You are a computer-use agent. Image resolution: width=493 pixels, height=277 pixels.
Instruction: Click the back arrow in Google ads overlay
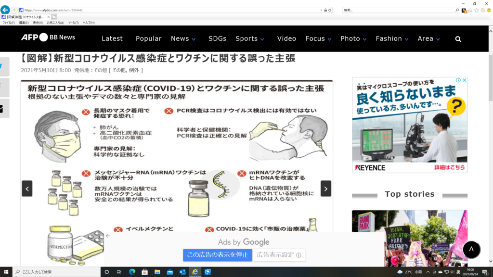click(108, 236)
